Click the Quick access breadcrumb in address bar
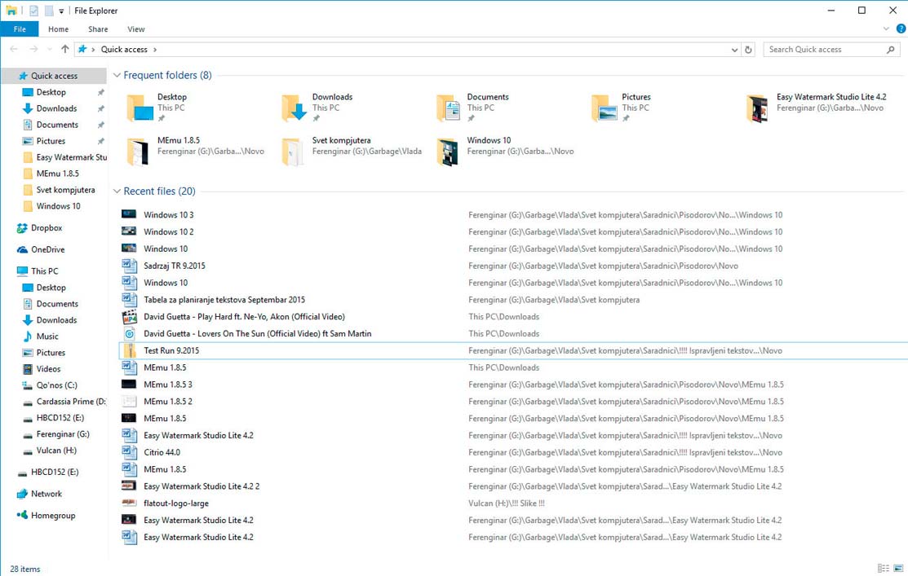Screen dimensions: 908x576 pyautogui.click(x=124, y=50)
